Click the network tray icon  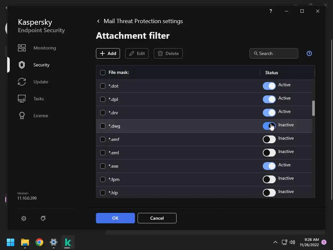[x=284, y=242]
